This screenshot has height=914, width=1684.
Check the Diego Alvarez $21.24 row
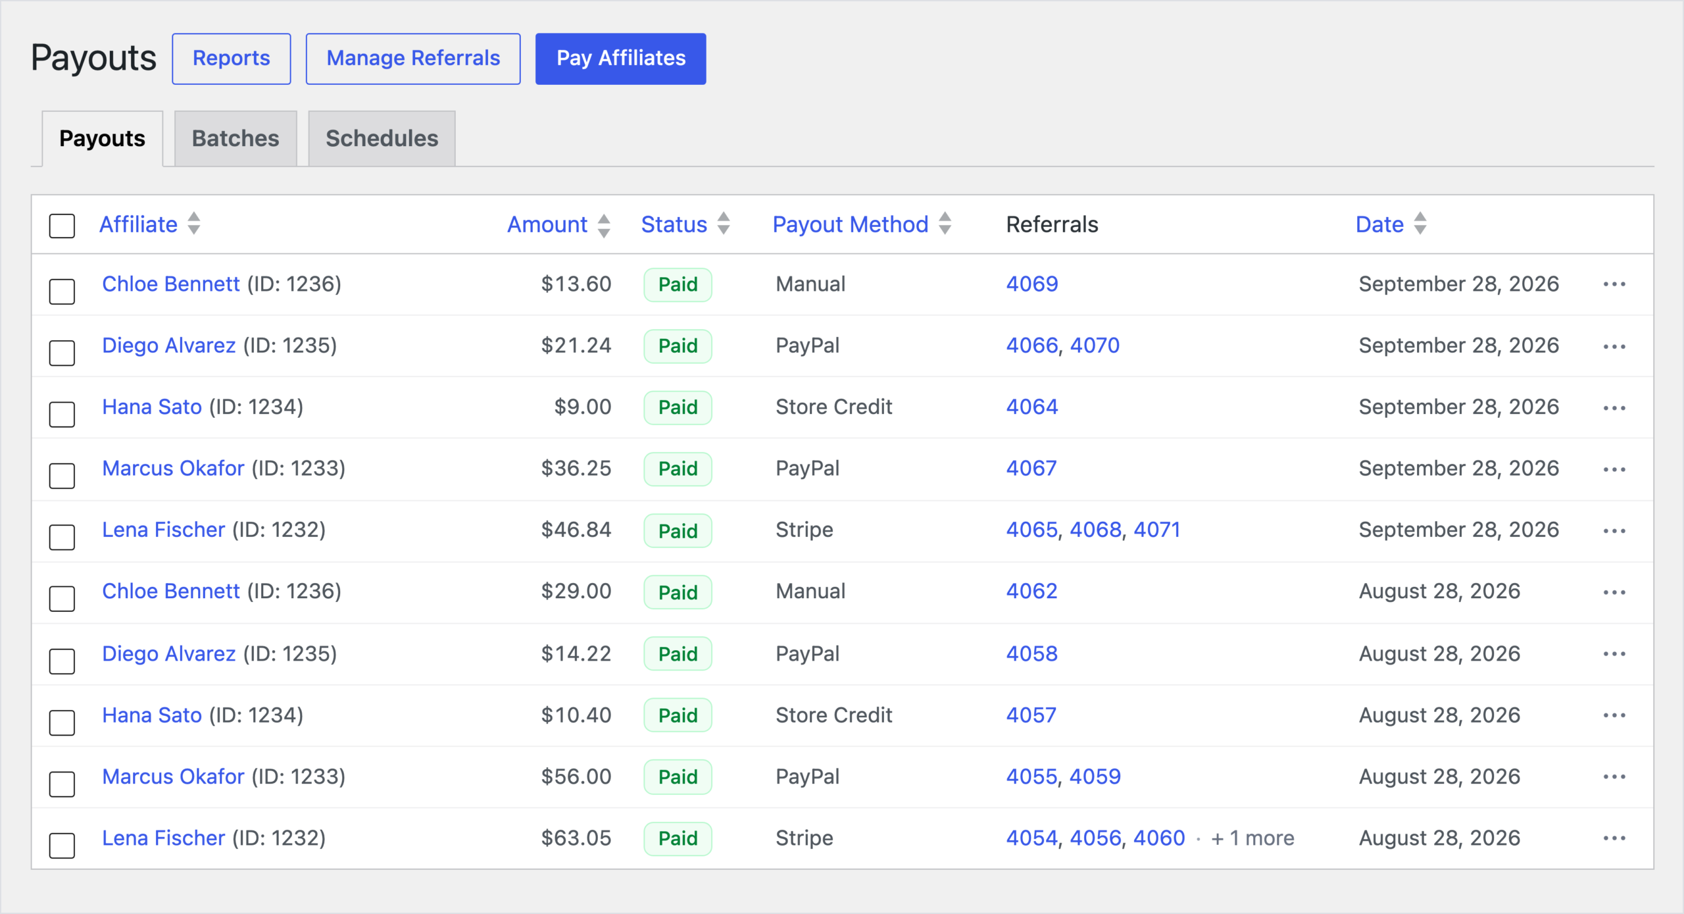coord(62,353)
